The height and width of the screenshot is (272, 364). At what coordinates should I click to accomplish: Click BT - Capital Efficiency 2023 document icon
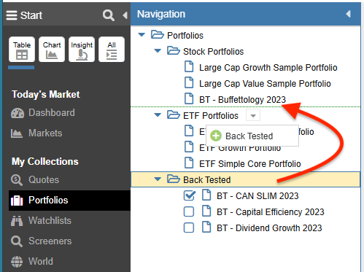[206, 211]
